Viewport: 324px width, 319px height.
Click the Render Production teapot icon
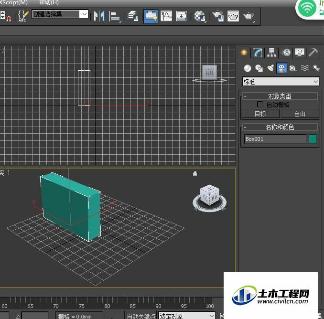coord(249,16)
